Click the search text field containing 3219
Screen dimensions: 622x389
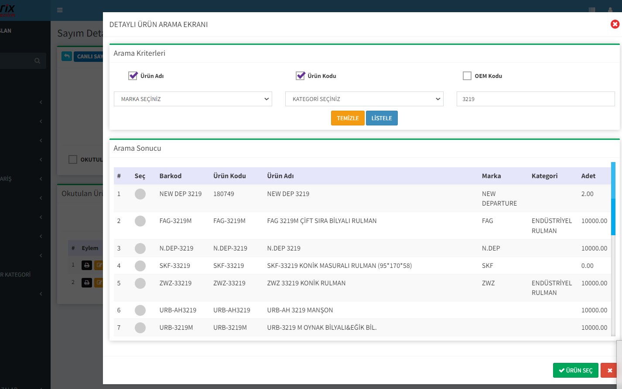(535, 99)
